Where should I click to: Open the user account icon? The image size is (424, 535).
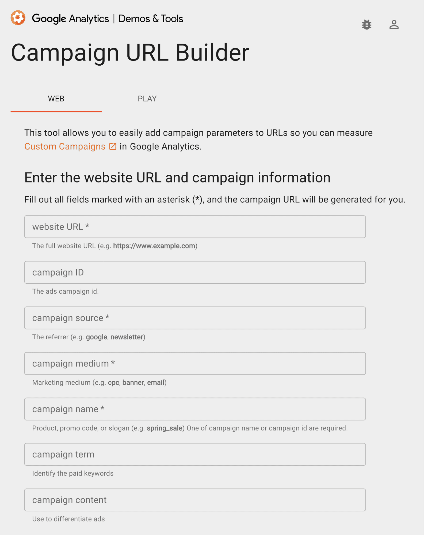click(x=394, y=25)
